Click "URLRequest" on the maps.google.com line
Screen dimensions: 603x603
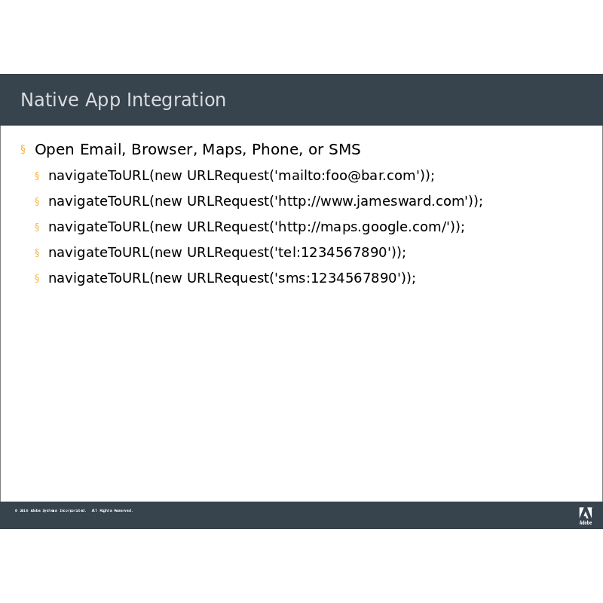click(x=228, y=227)
